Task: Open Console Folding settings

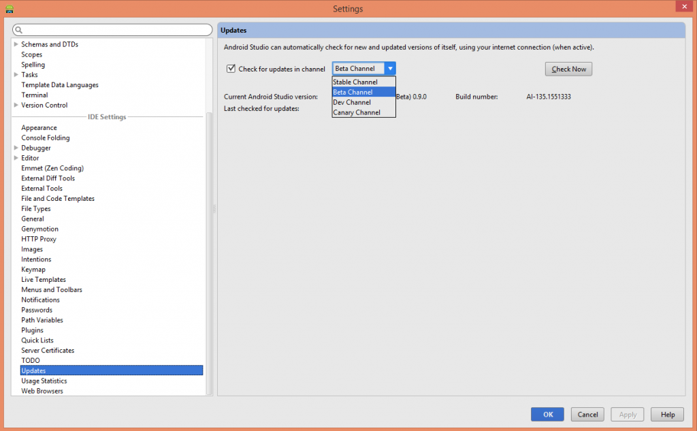Action: (46, 138)
